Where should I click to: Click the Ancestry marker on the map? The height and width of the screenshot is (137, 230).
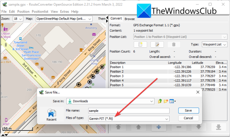pyautogui.click(x=91, y=25)
